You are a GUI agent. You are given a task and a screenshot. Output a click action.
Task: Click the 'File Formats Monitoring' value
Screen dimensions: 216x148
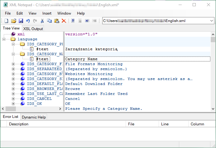(x=94, y=64)
